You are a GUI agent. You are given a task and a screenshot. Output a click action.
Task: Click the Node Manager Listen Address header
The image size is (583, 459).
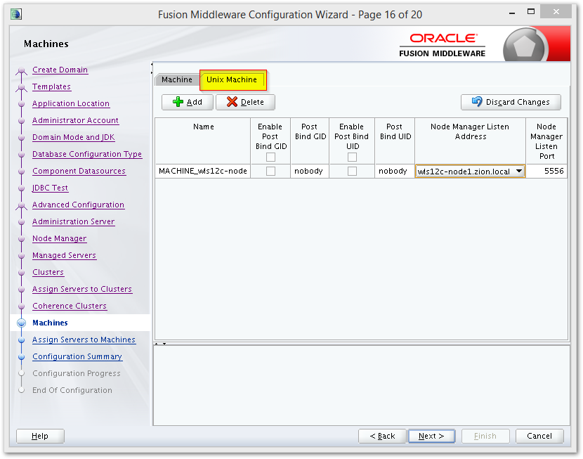click(470, 141)
